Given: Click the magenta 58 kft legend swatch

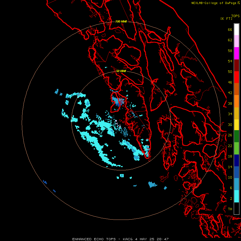Looking at the screenshot, I should pyautogui.click(x=236, y=53).
